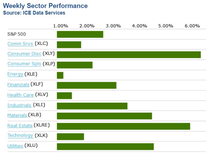Open the Financials sector link

coord(18,85)
